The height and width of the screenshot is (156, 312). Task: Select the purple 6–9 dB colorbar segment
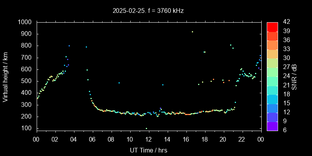[x=272, y=125]
